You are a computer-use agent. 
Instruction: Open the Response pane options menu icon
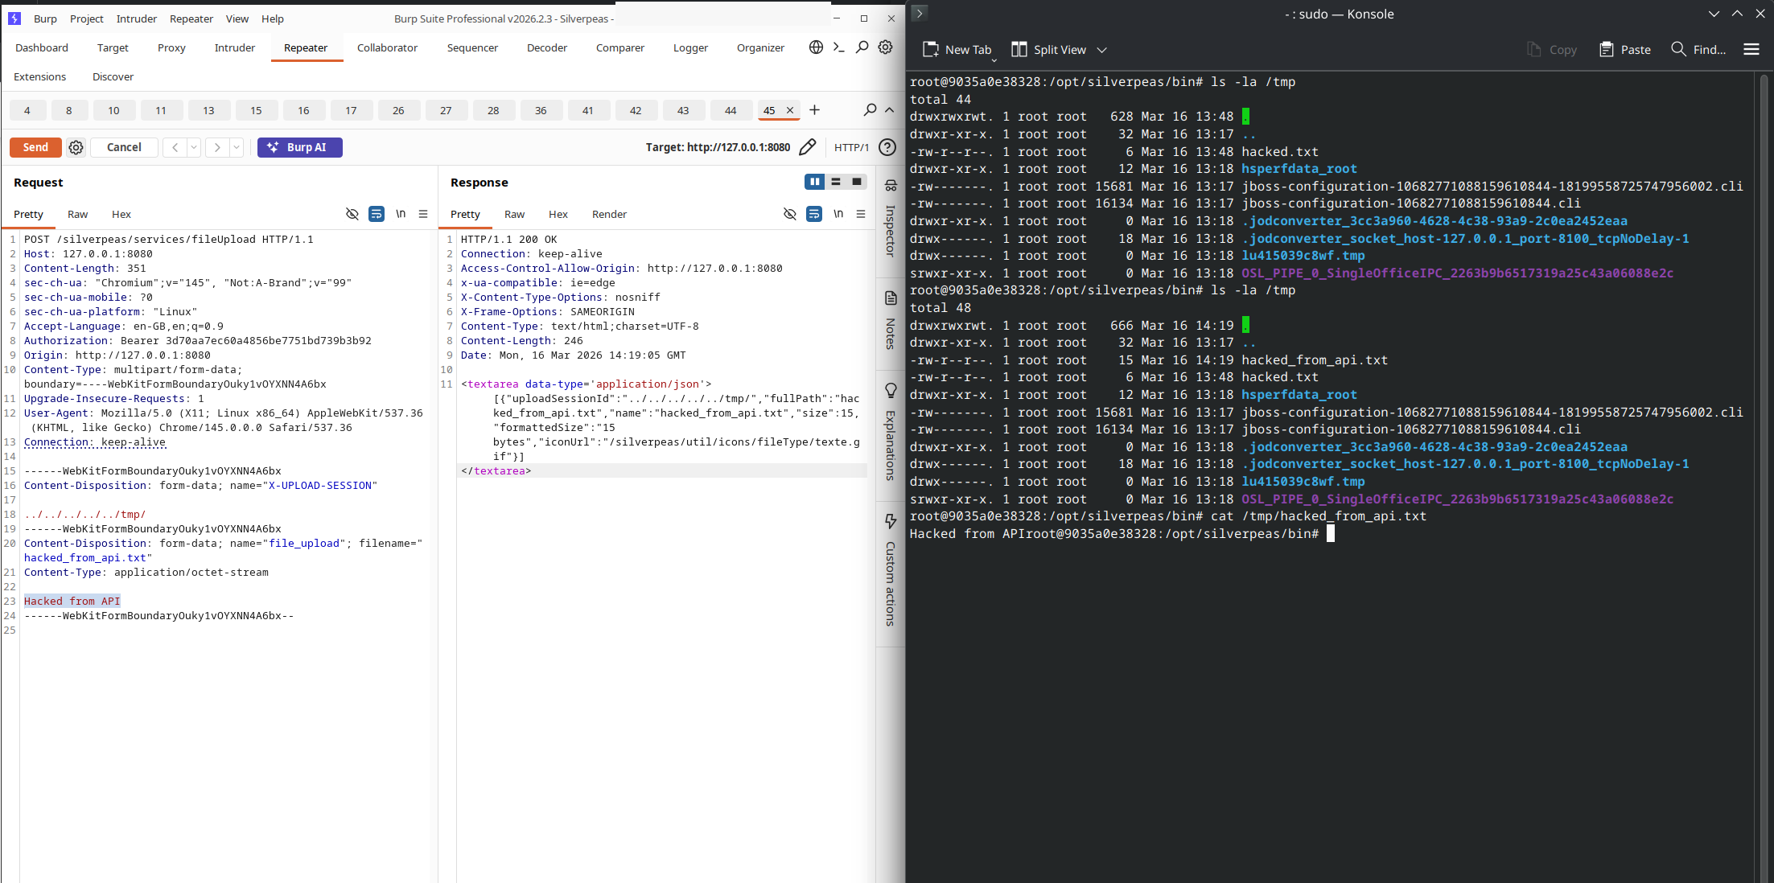(861, 214)
